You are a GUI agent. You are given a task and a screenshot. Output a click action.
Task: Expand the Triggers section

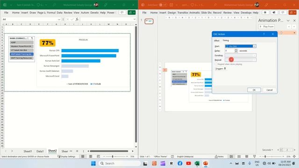pyautogui.click(x=221, y=69)
